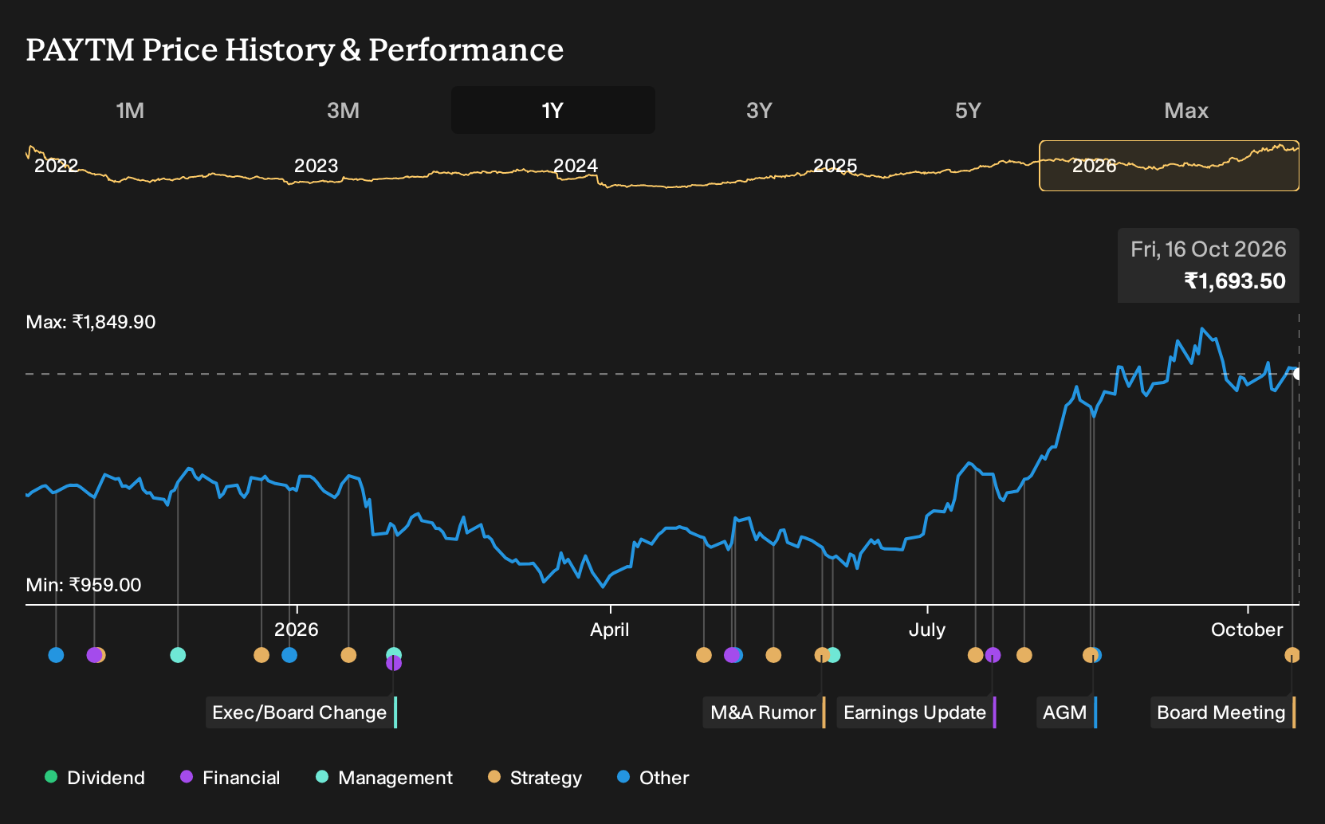
Task: Click the July axis label
Action: (x=927, y=630)
